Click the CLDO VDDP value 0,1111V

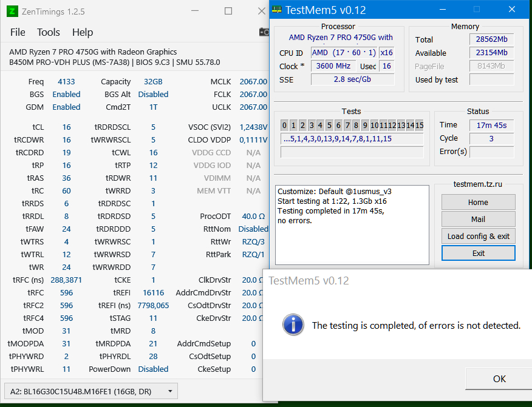pos(253,140)
